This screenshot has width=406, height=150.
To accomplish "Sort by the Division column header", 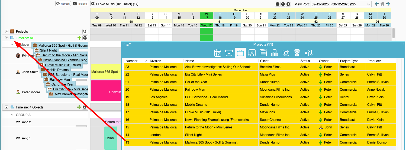I will click(x=166, y=61).
